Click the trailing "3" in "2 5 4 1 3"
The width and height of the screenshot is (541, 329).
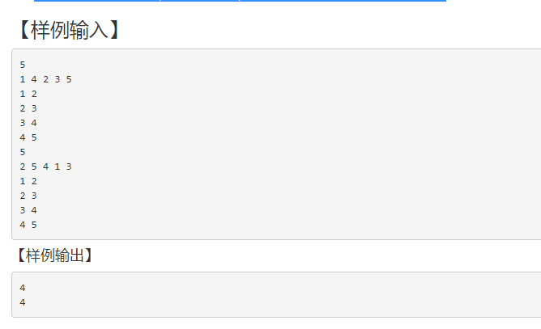(70, 167)
